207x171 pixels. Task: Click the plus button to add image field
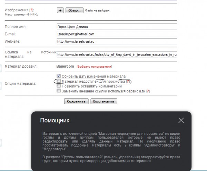[60, 10]
